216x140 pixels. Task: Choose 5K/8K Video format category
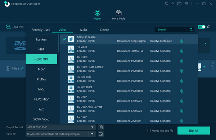coord(41,119)
